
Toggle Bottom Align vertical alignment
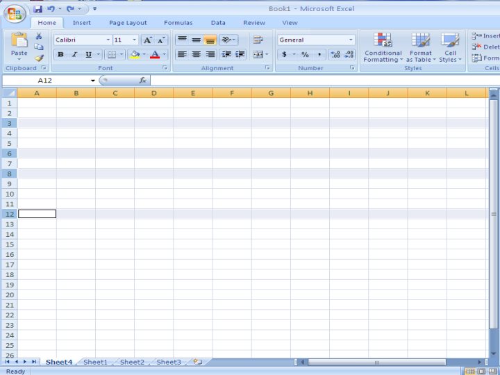click(x=210, y=40)
